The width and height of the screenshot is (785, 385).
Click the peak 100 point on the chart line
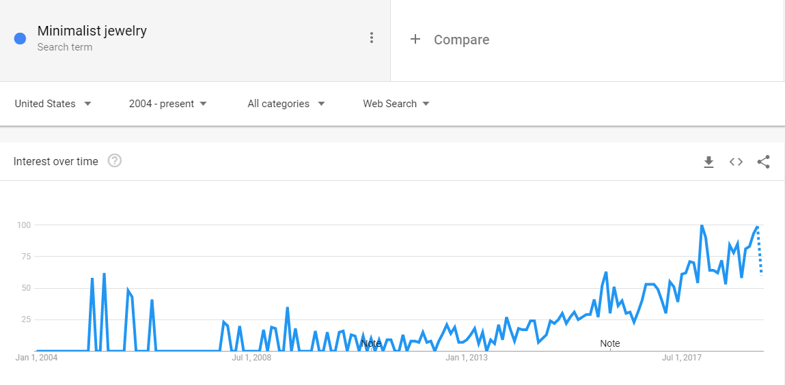(x=702, y=225)
